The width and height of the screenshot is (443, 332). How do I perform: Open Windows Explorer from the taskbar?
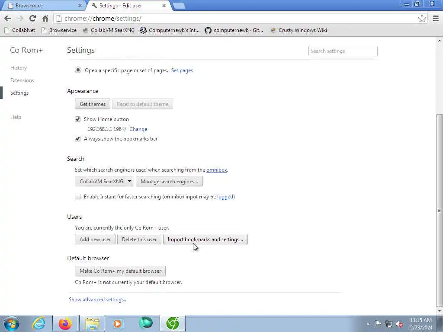(x=92, y=323)
